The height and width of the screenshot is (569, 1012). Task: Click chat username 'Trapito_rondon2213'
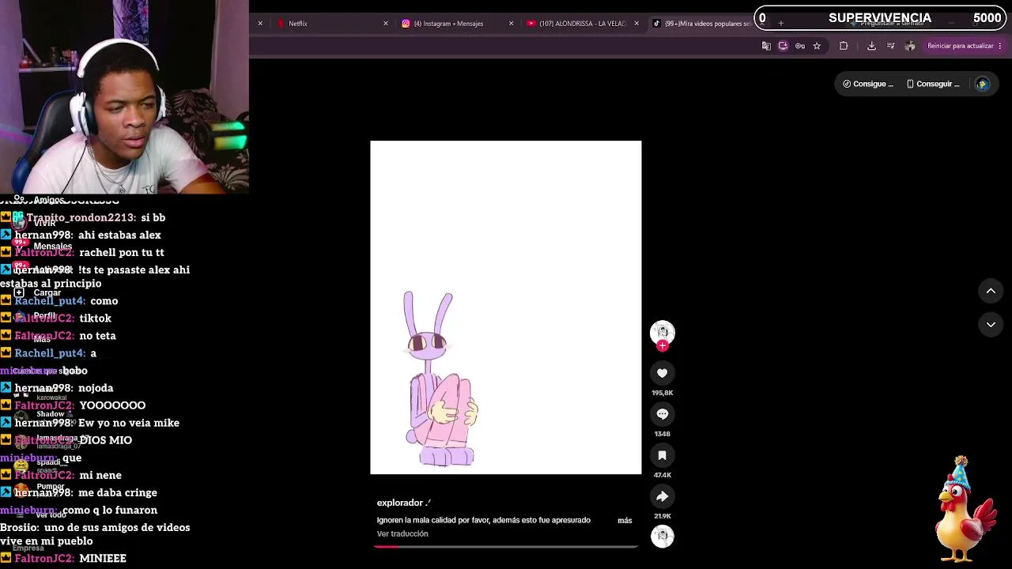pos(81,217)
